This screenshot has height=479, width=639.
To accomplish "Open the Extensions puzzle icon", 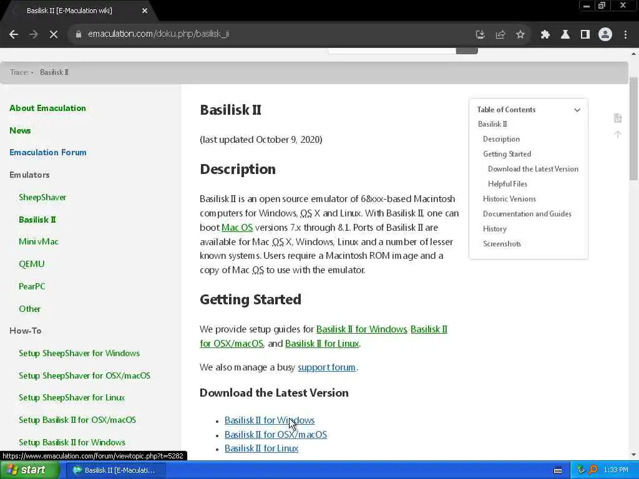I will click(545, 35).
